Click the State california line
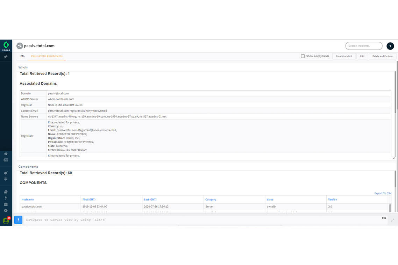This screenshot has height=265, width=398. [58, 146]
